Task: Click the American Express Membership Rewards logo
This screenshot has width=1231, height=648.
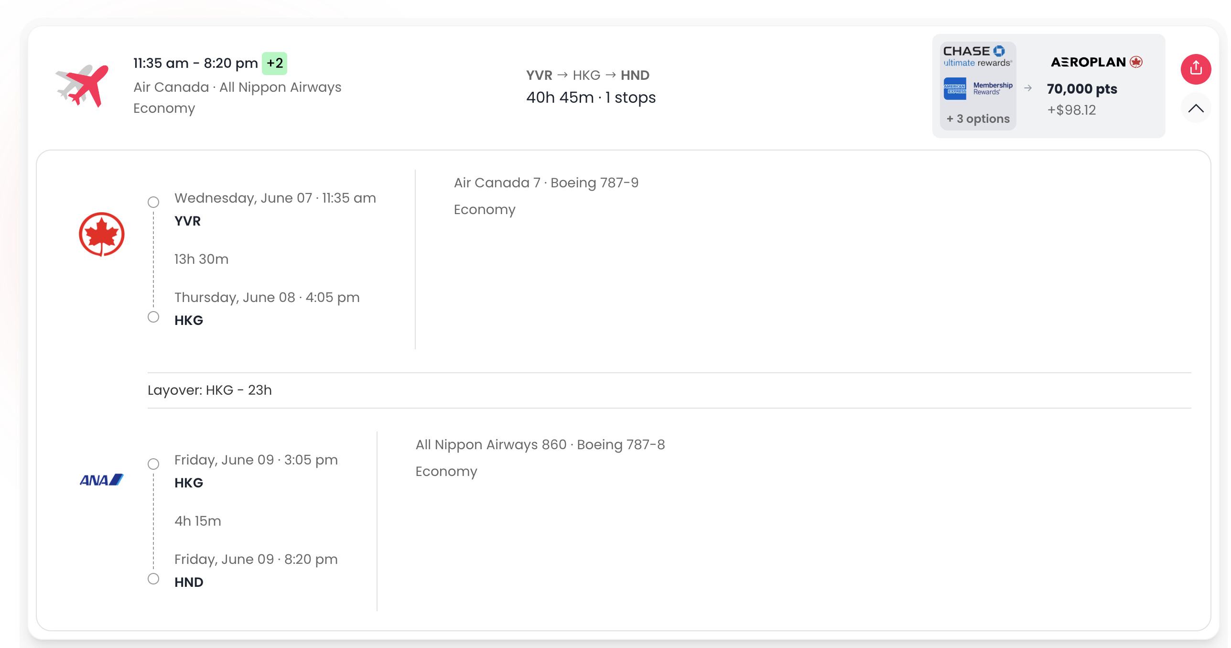Action: 977,88
